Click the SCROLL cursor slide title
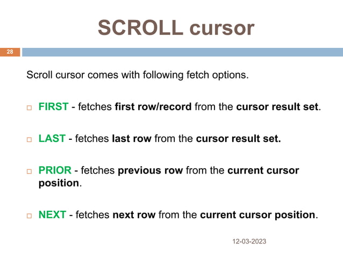The image size is (343, 257). click(176, 27)
